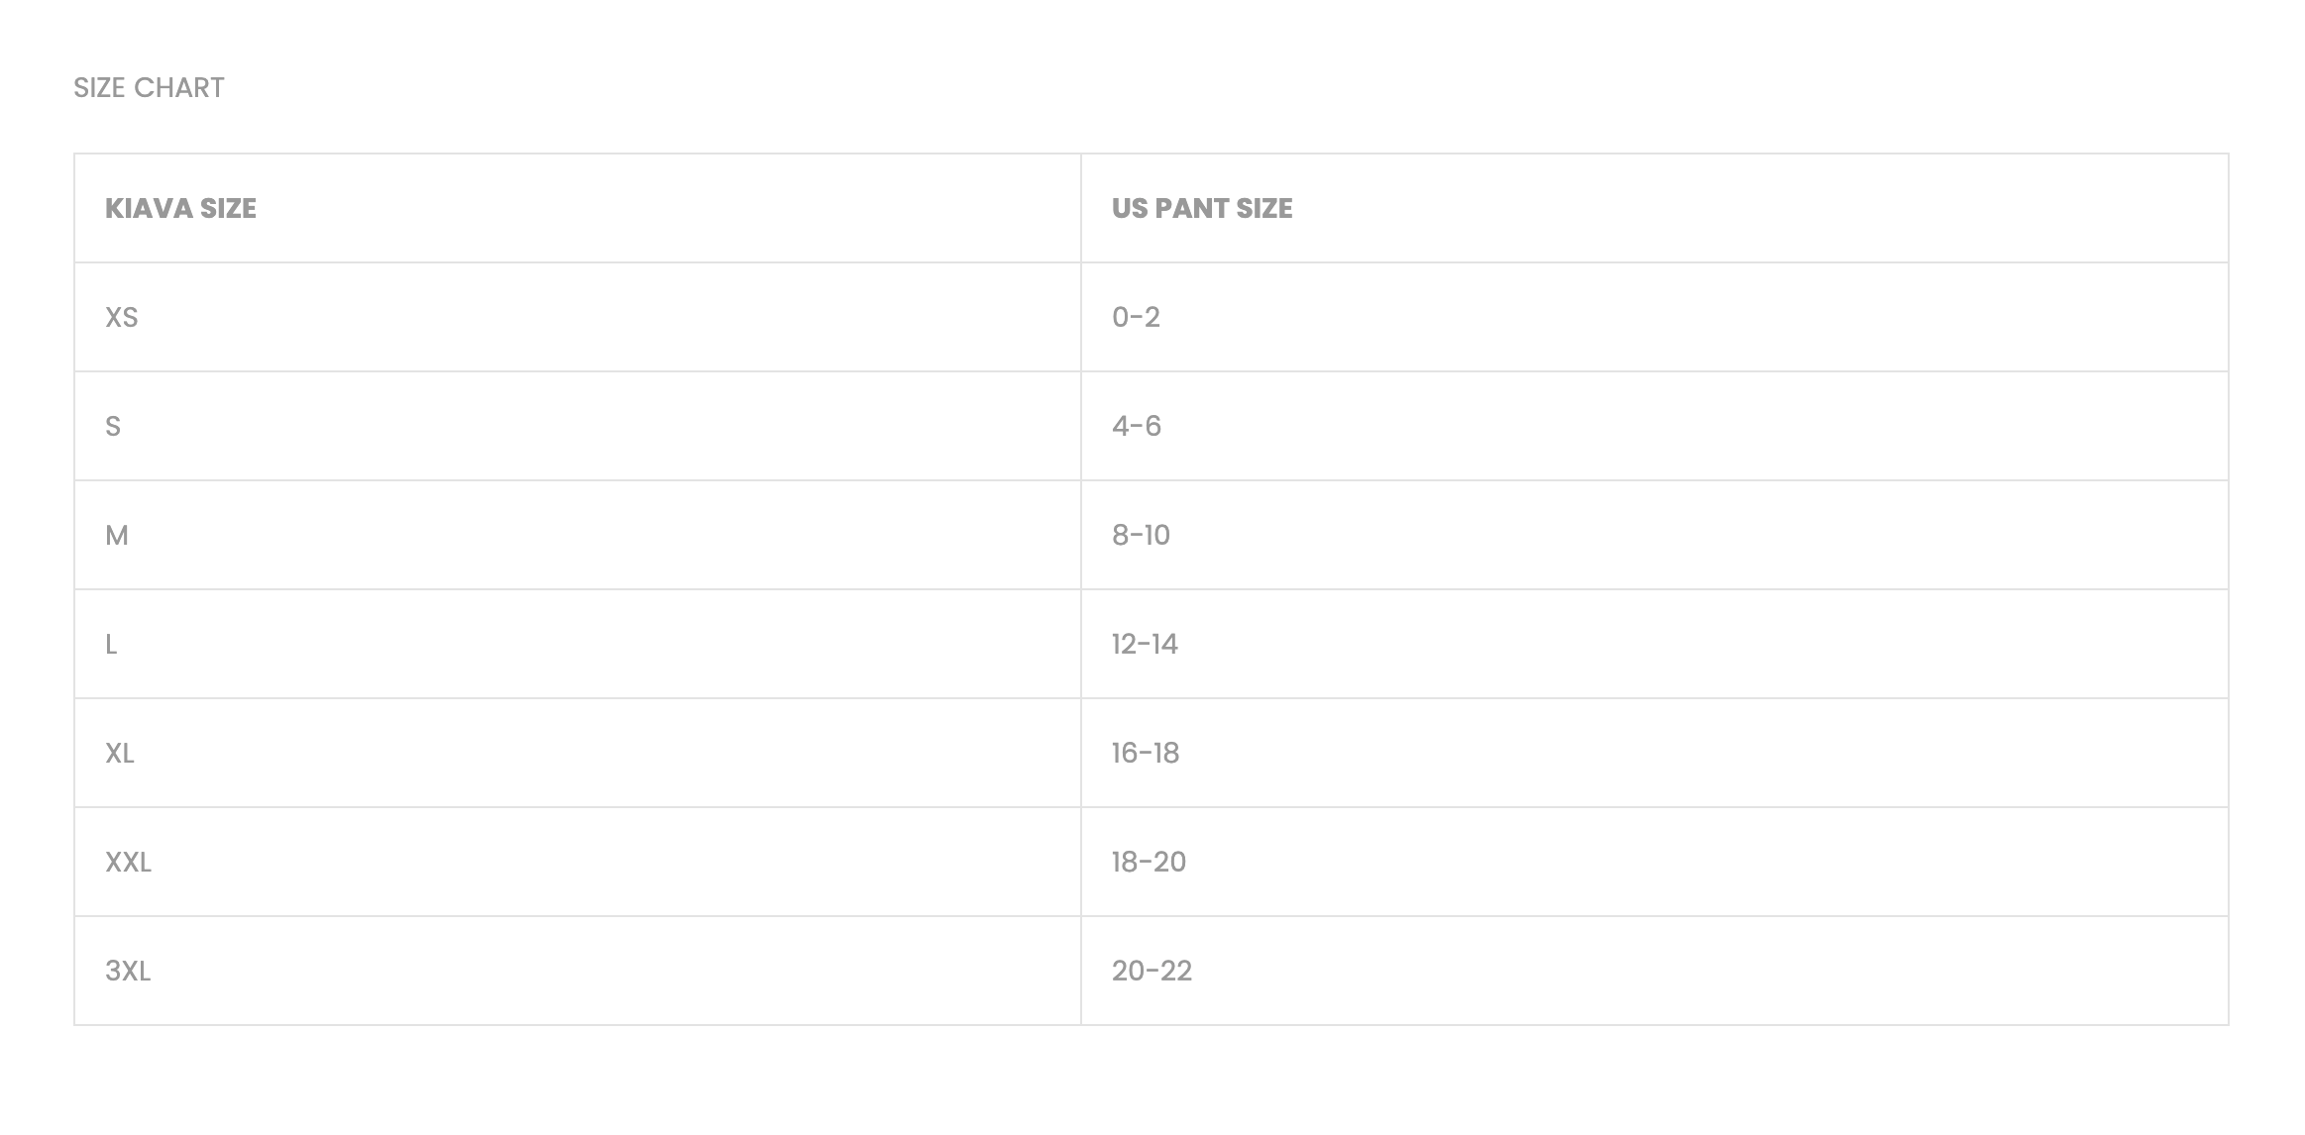Click the column divider in the header row
The image size is (2305, 1135).
(1081, 208)
